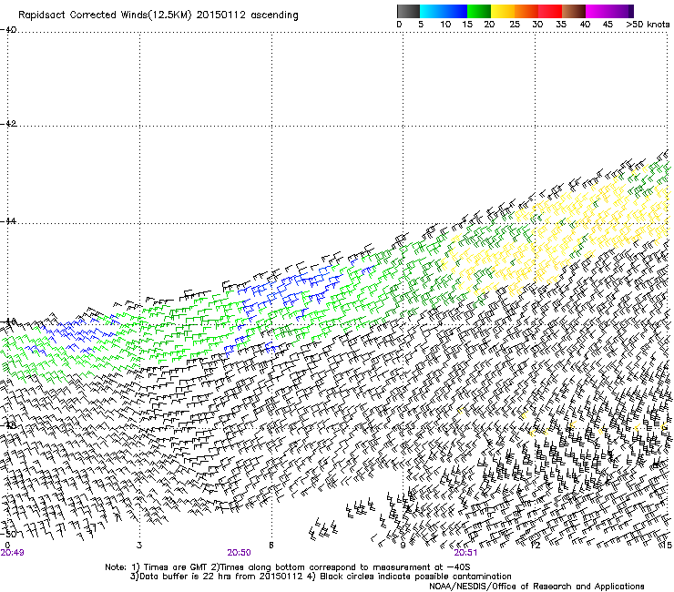Click the magenta 40-45 knots legend swatch
This screenshot has height=592, width=674.
coord(597,11)
